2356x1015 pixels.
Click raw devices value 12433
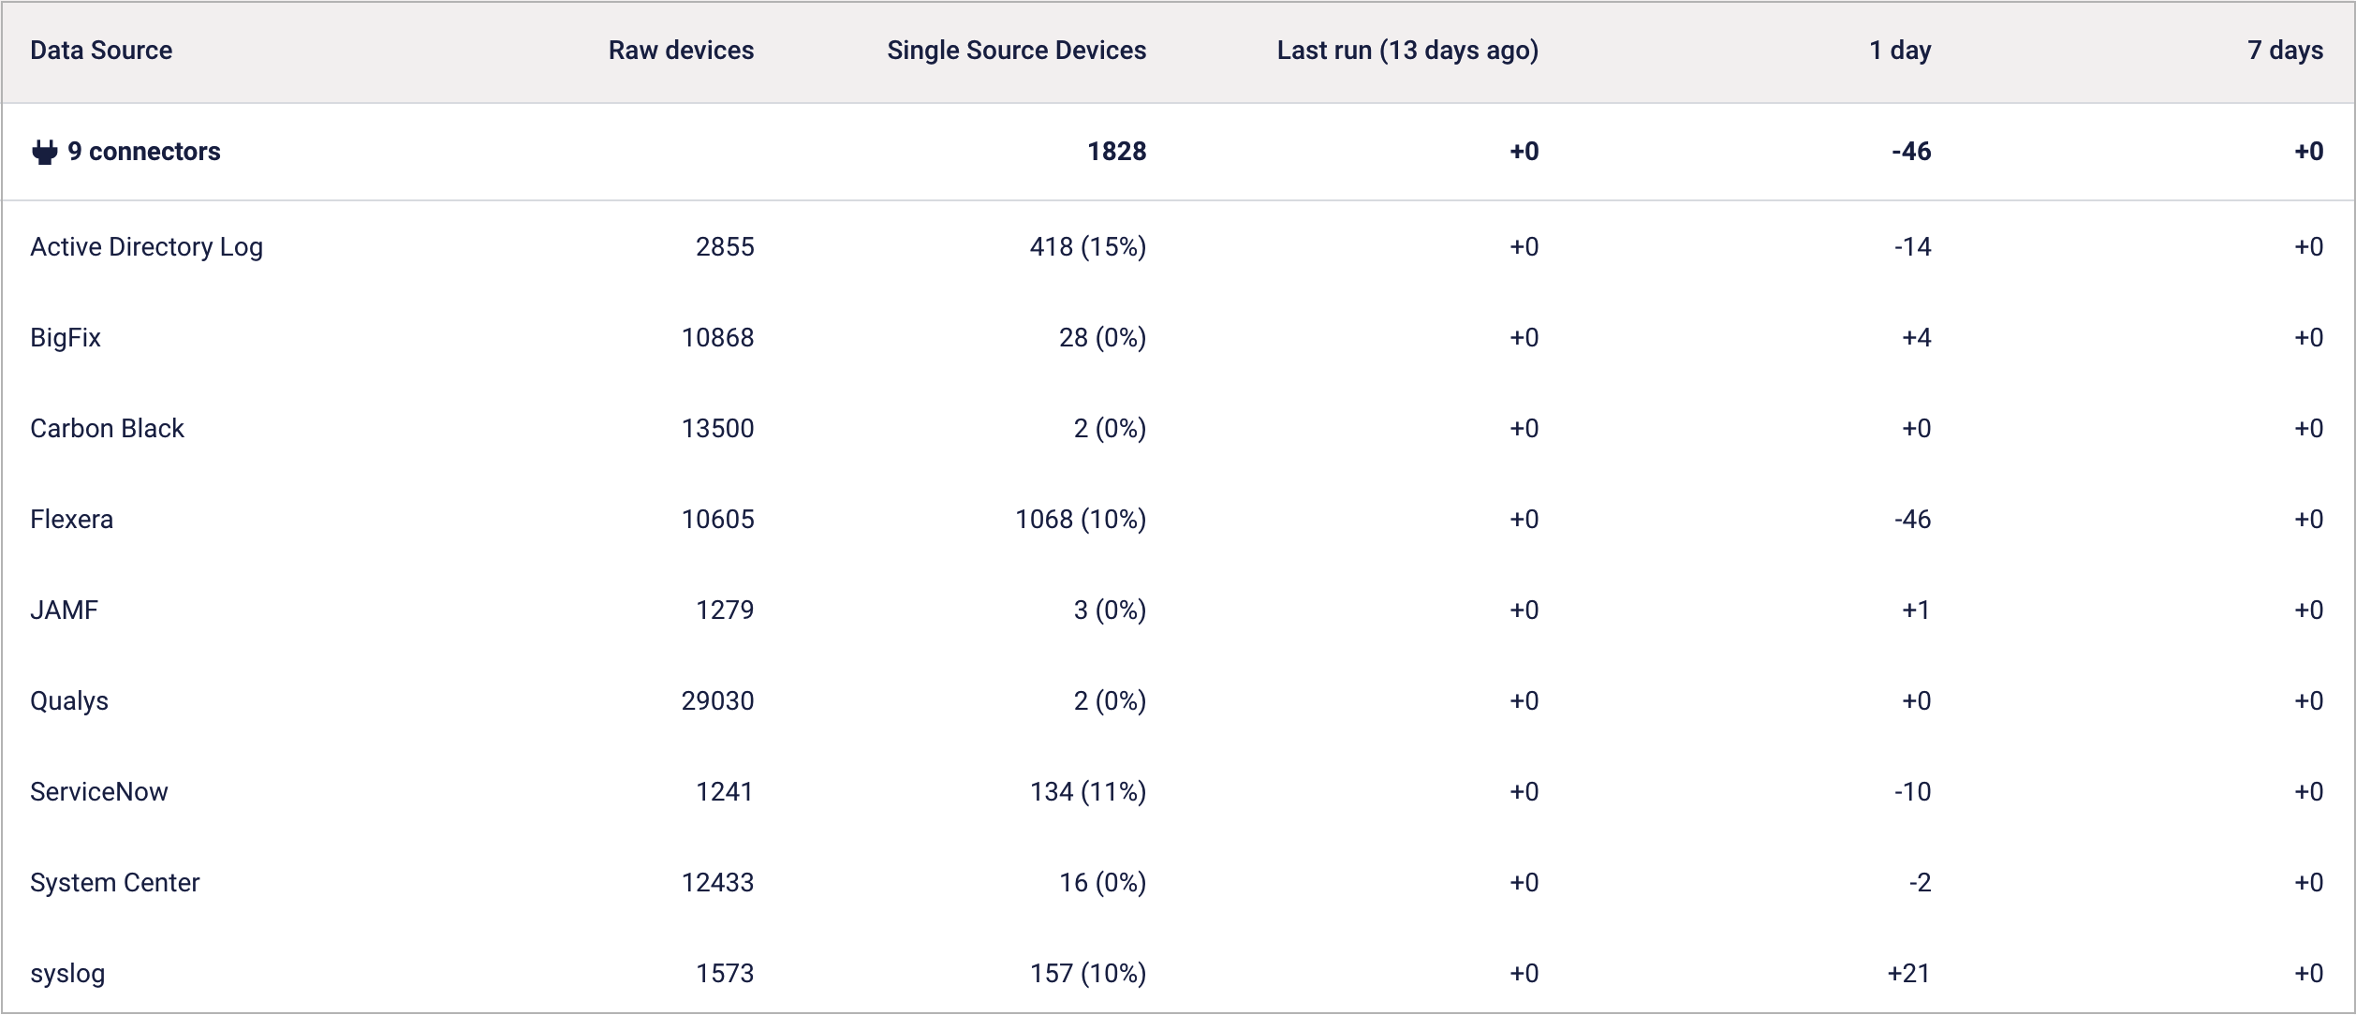click(x=717, y=883)
